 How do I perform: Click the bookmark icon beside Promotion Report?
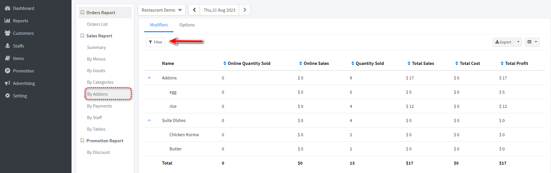tap(82, 141)
